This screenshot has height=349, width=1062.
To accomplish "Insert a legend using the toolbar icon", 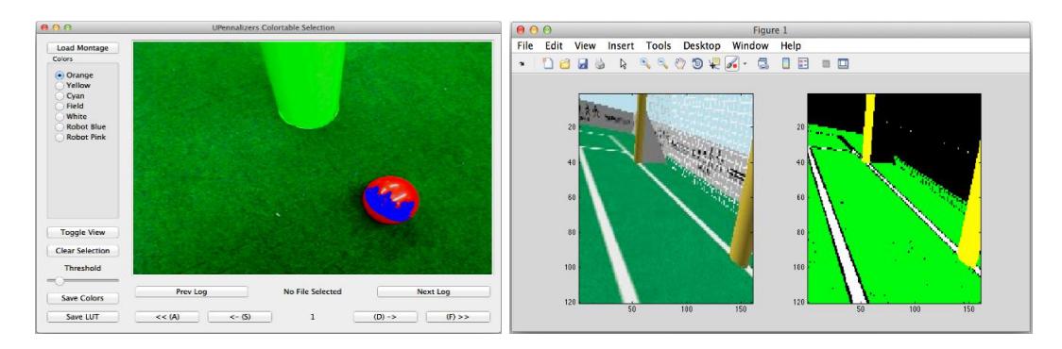I will (803, 64).
